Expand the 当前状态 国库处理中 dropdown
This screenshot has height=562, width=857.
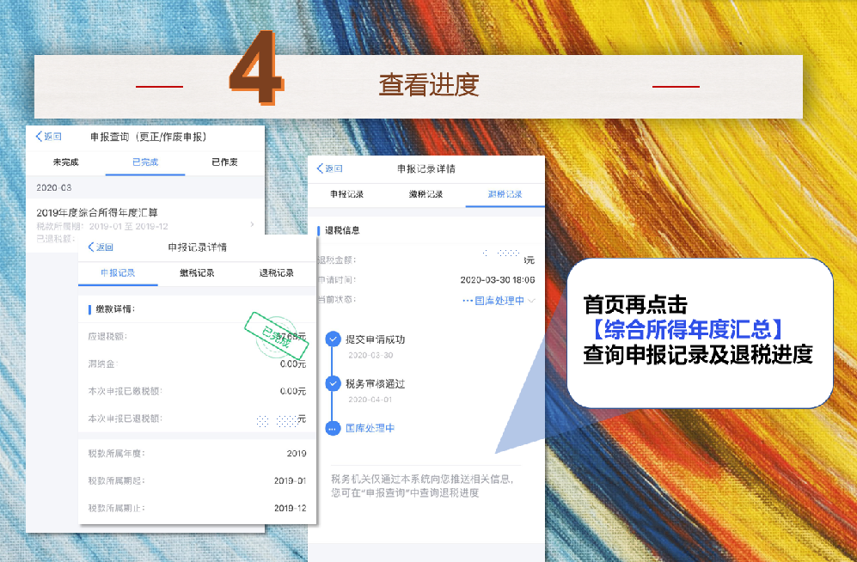pos(499,301)
